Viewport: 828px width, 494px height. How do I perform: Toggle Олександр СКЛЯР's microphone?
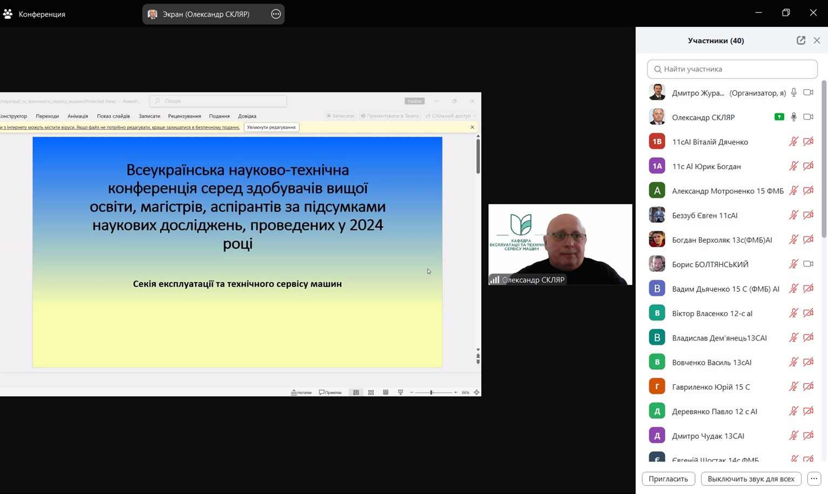tap(793, 117)
